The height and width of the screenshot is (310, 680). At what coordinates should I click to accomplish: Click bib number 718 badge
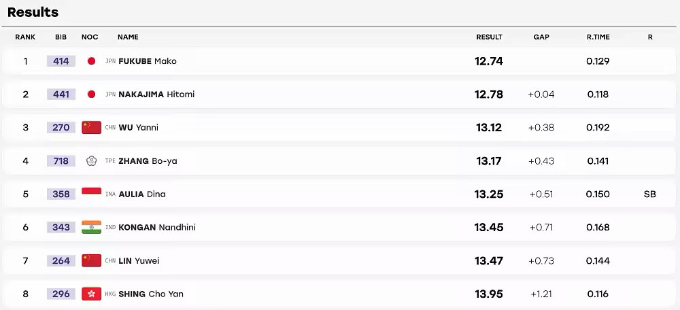(61, 161)
